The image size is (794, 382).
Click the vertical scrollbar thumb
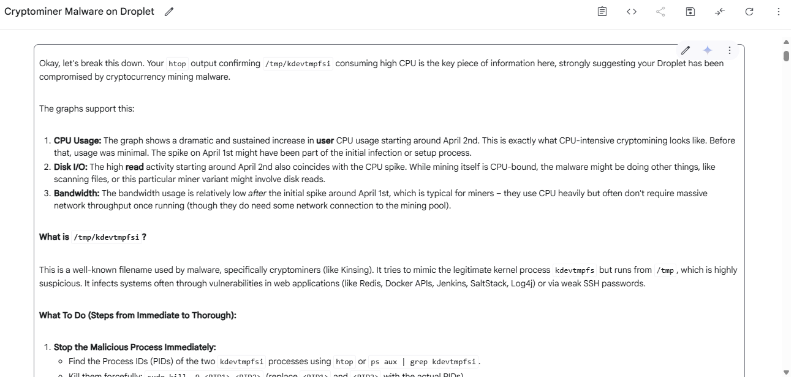click(x=787, y=56)
